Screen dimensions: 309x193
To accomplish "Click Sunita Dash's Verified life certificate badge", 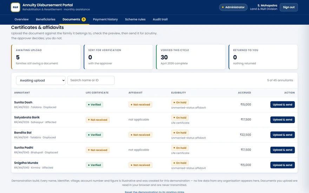I will [x=94, y=105].
